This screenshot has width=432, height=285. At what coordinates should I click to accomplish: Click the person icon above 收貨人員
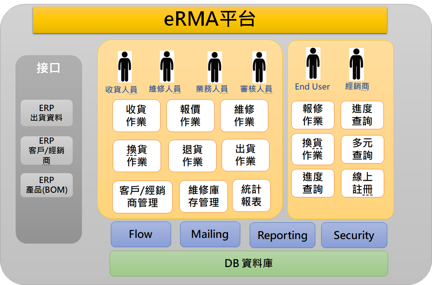124,67
